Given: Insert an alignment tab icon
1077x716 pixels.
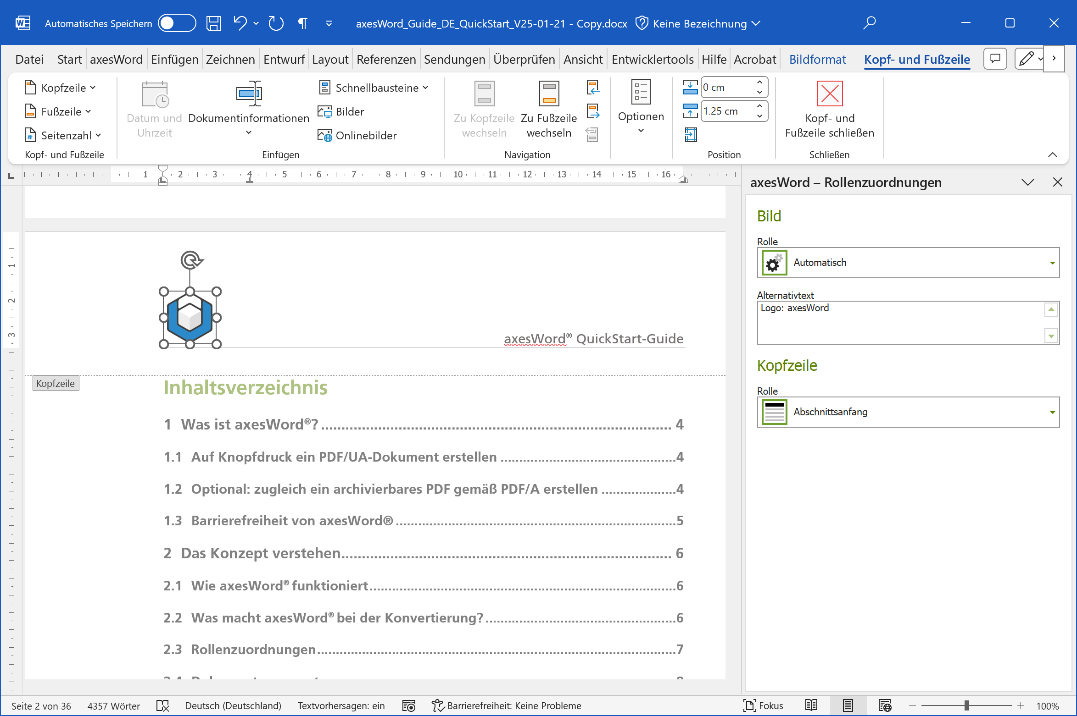Looking at the screenshot, I should [690, 135].
